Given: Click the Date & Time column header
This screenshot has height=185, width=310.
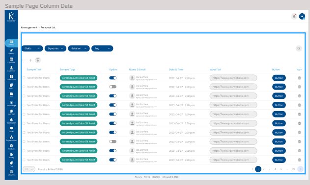Looking at the screenshot, I should point(176,69).
